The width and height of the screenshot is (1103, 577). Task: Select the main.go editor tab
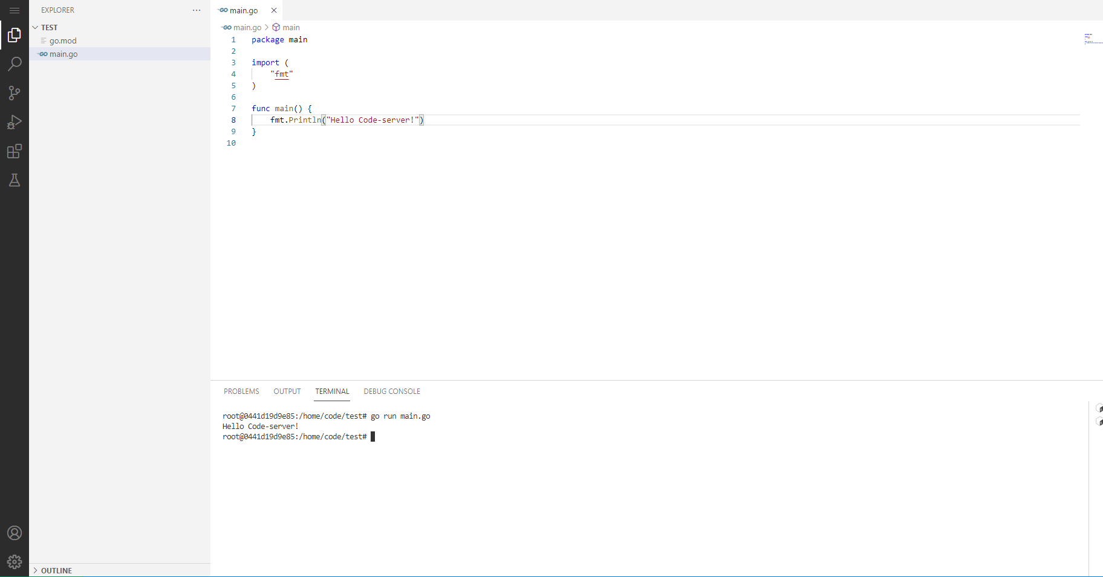click(x=246, y=10)
